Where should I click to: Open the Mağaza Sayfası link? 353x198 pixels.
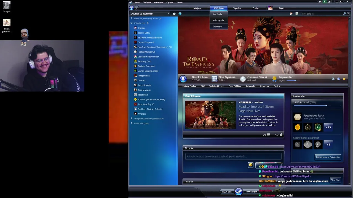click(189, 86)
